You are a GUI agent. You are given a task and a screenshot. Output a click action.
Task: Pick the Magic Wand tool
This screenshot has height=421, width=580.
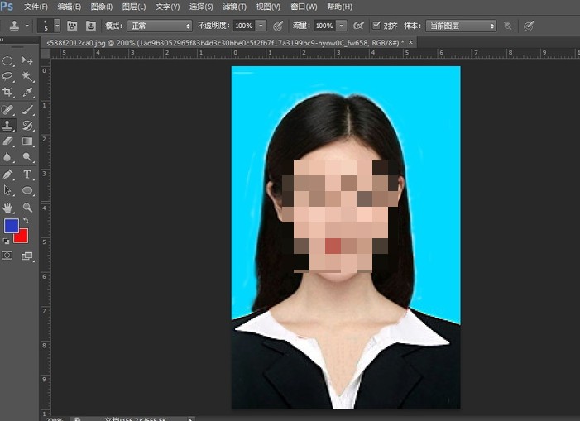pos(27,77)
